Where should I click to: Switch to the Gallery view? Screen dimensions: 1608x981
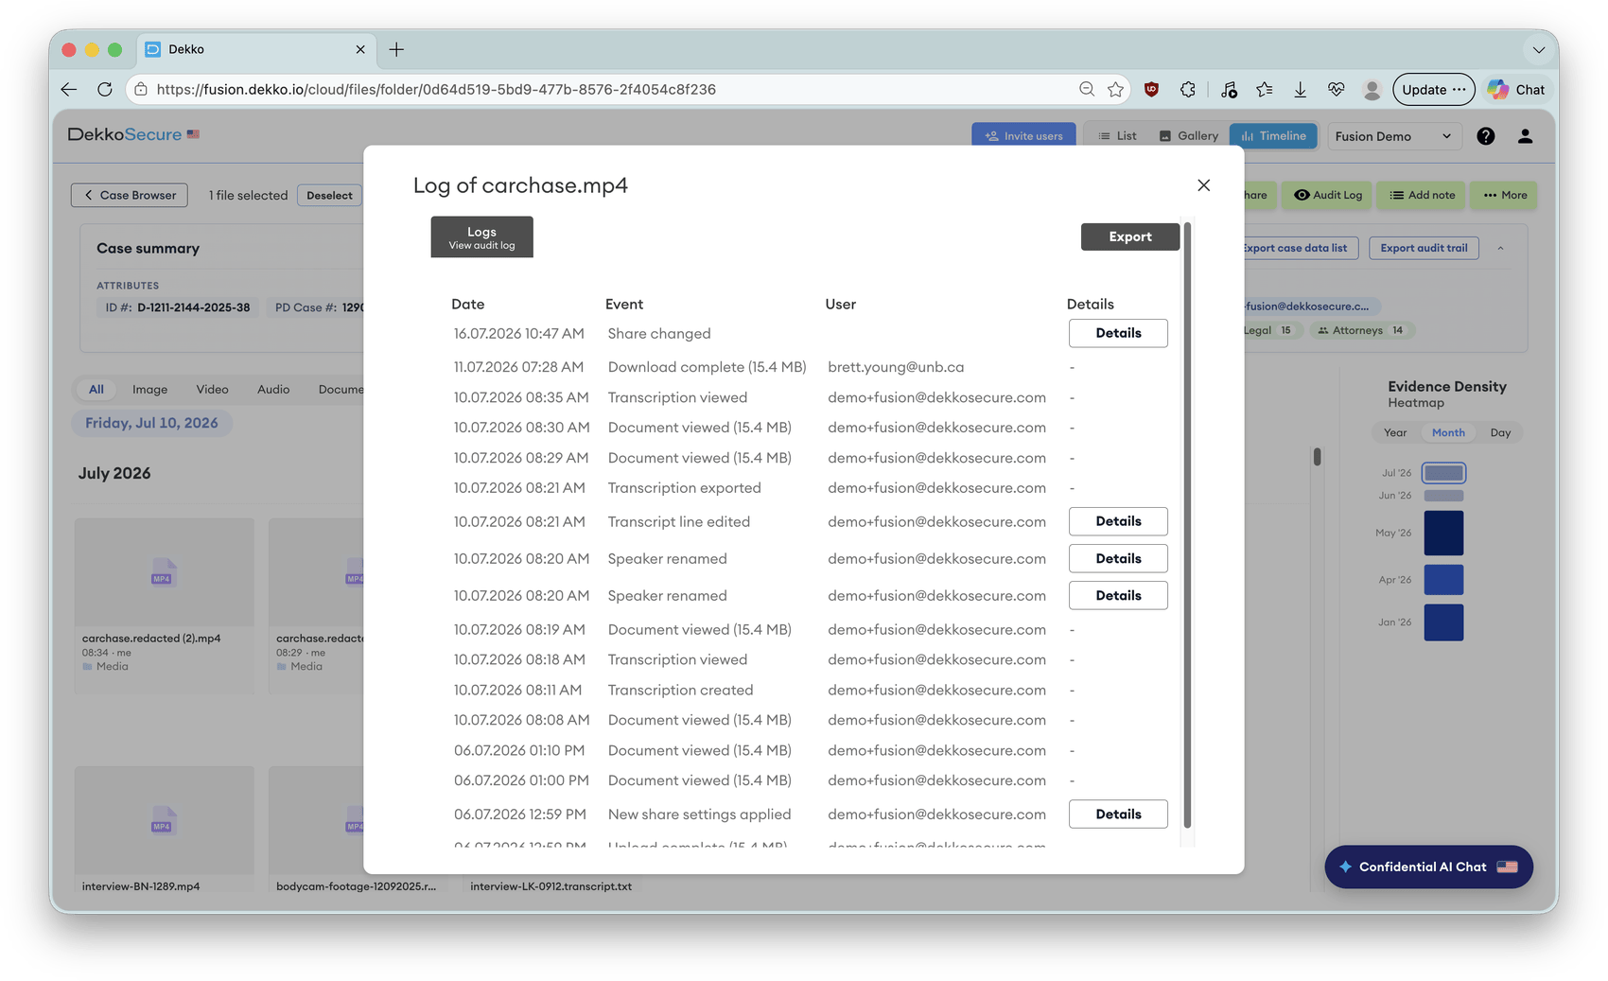(x=1189, y=136)
